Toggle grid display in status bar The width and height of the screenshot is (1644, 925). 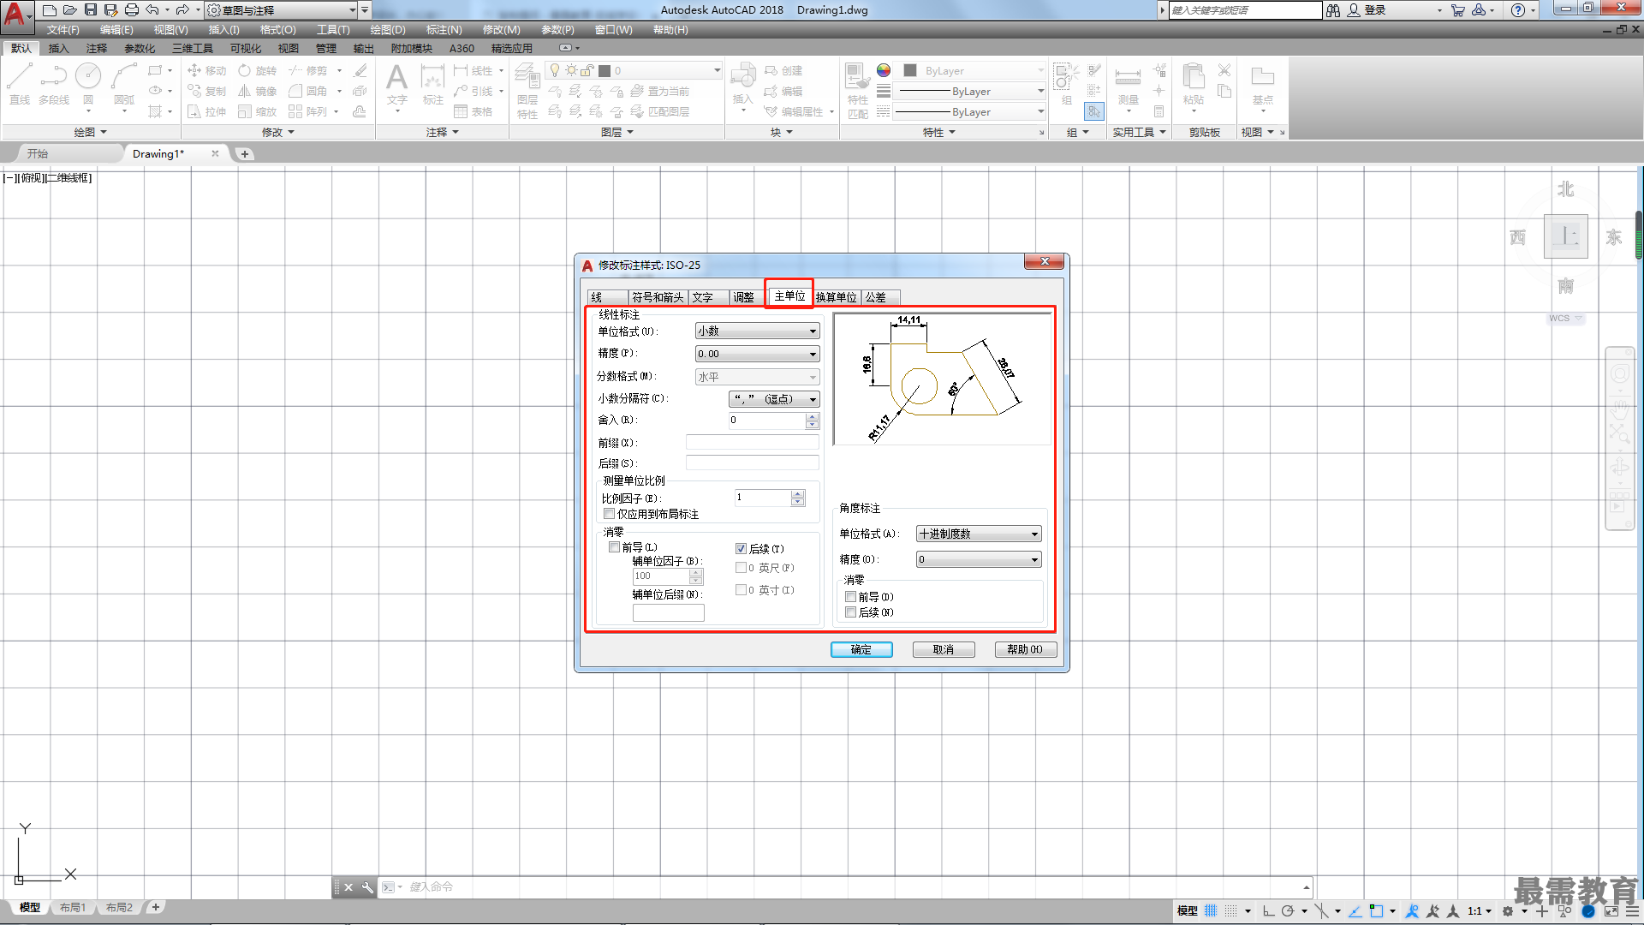(x=1211, y=910)
